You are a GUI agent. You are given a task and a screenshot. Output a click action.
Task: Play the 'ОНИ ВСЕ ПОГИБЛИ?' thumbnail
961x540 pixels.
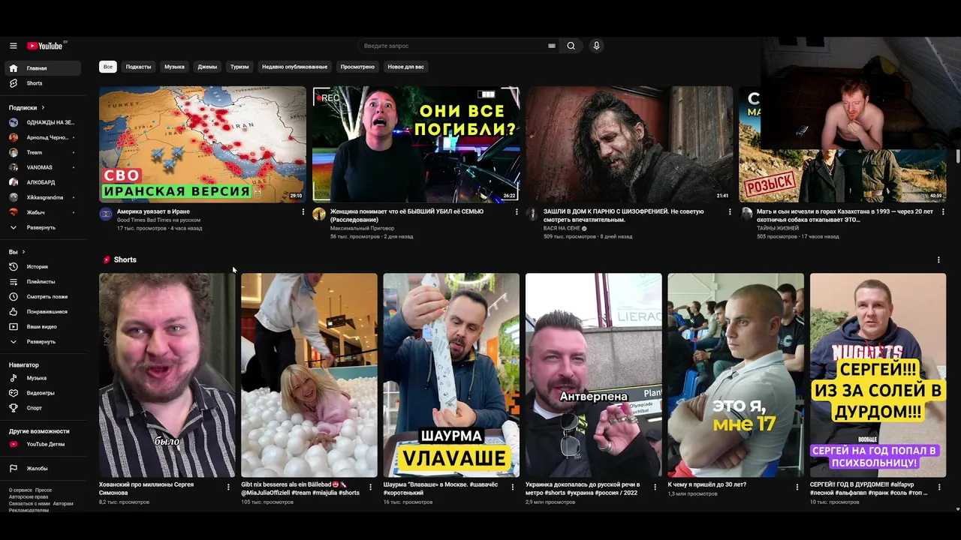click(416, 144)
